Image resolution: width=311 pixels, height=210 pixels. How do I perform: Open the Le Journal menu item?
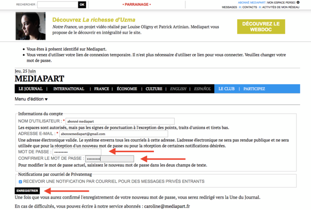pos(31,89)
